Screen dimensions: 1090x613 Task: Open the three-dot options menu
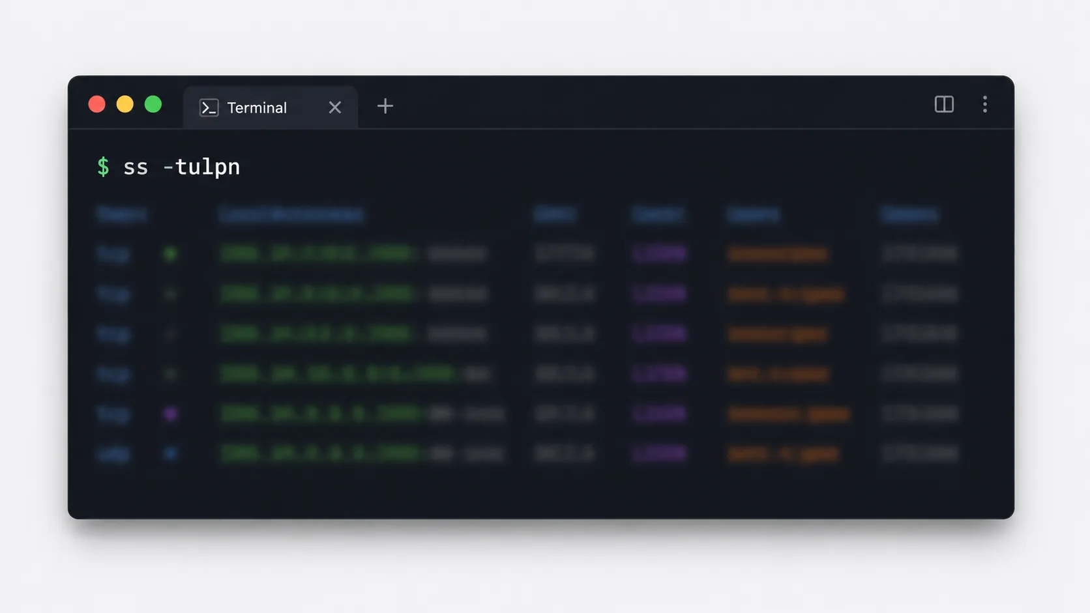(x=985, y=104)
